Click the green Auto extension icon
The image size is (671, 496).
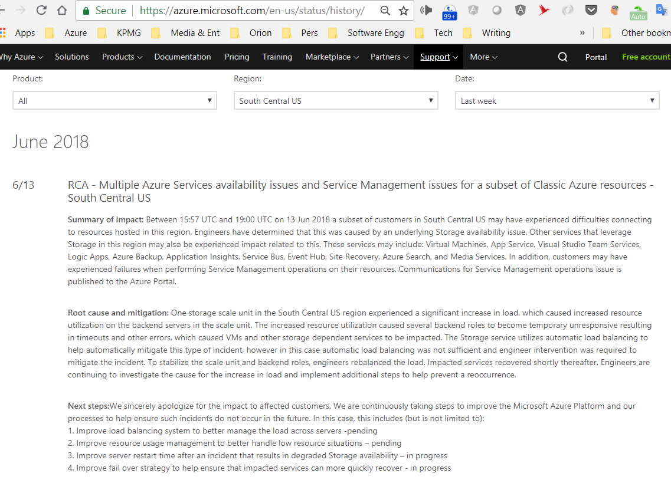click(x=638, y=12)
